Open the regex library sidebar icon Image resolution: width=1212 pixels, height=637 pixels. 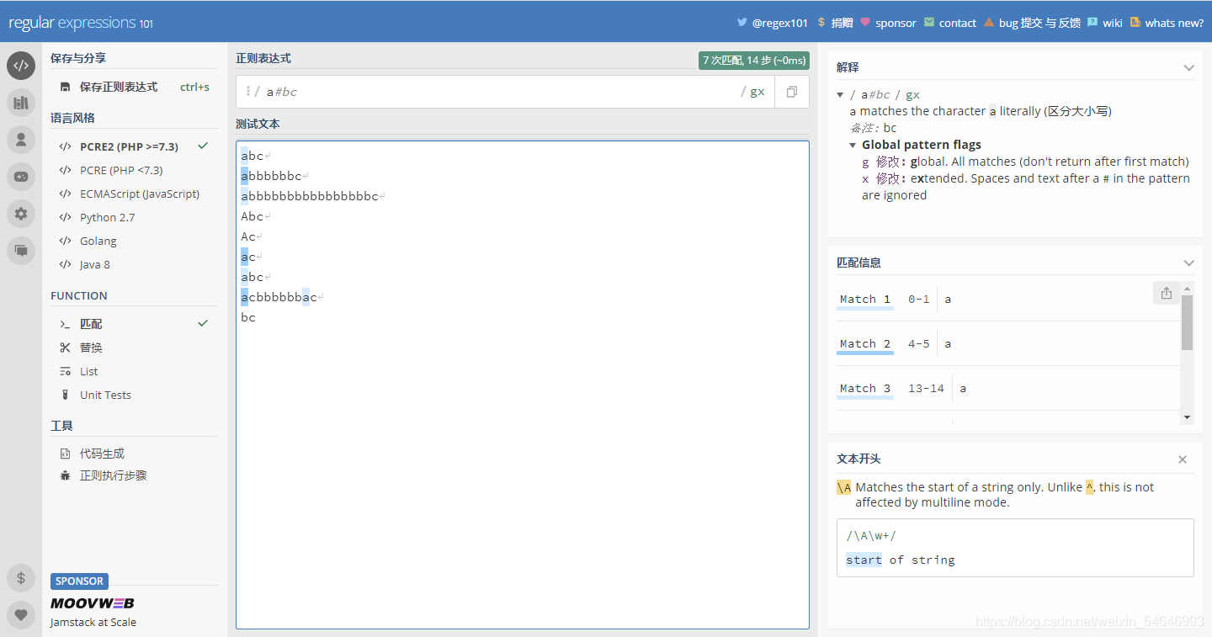tap(21, 103)
